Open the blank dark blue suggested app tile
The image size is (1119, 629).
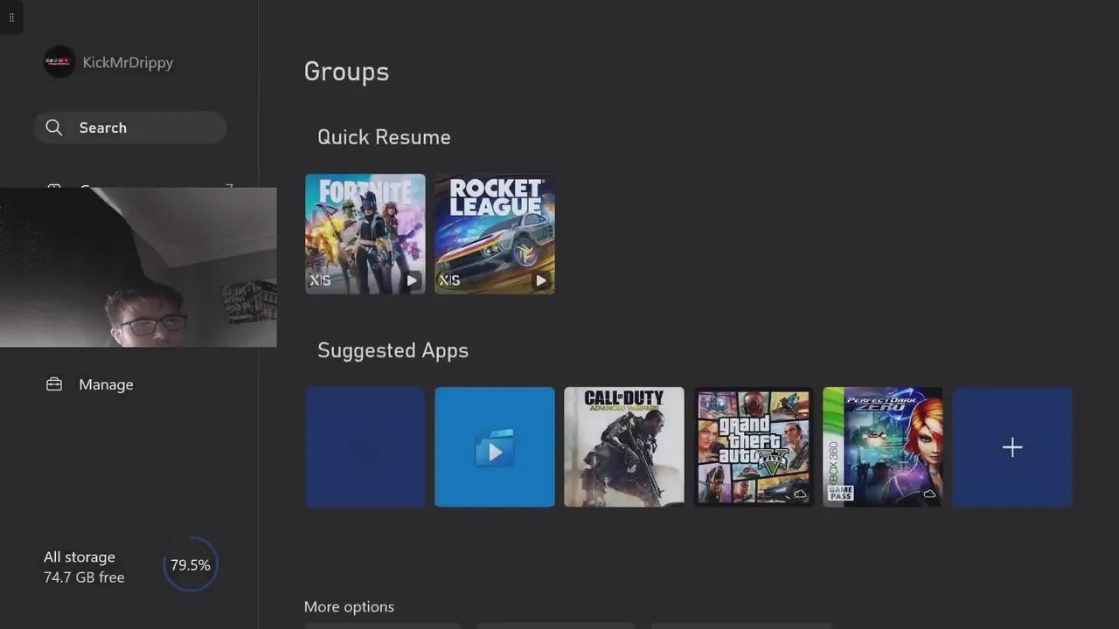click(x=365, y=446)
